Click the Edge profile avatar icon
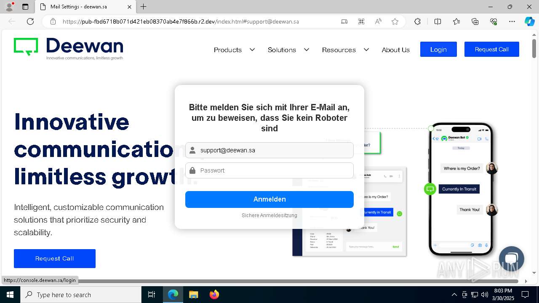The height and width of the screenshot is (303, 539). 9,6
